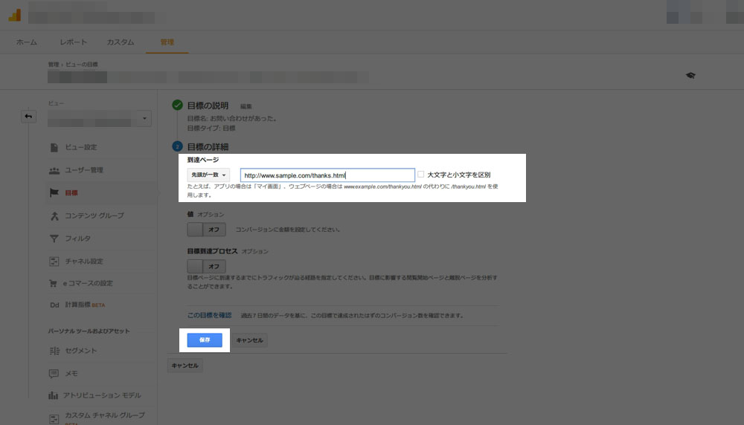
Task: Open the 先頭が一致 match type dropdown
Action: pyautogui.click(x=208, y=175)
